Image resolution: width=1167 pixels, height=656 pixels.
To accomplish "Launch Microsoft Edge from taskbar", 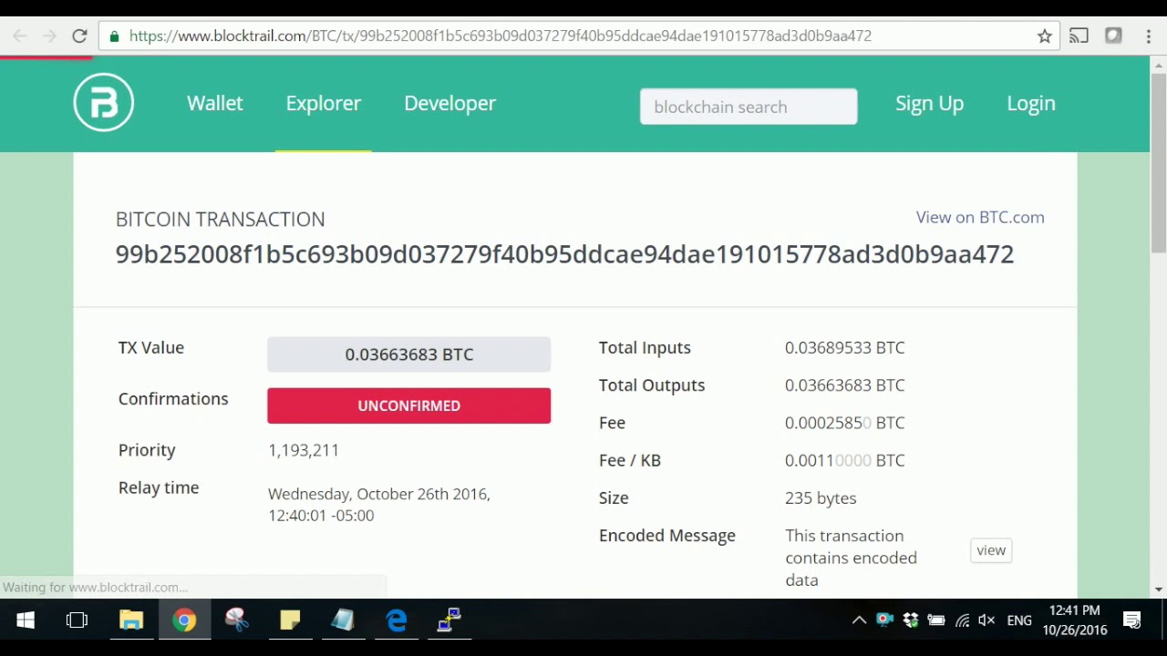I will (397, 620).
